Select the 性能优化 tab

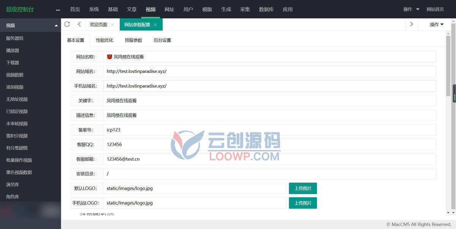pos(104,40)
